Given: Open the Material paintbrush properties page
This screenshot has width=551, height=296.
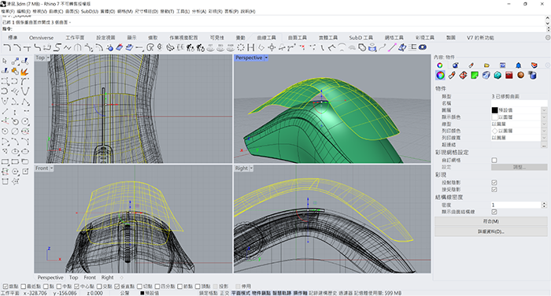Looking at the screenshot, I should pos(452,76).
